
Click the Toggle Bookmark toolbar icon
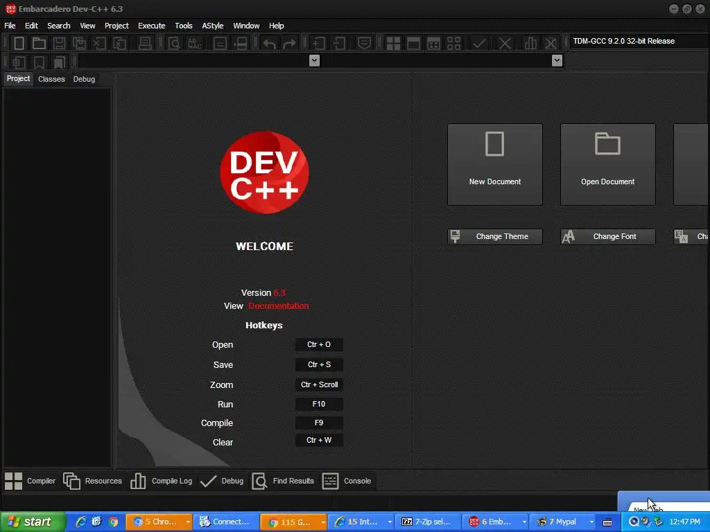tap(39, 62)
